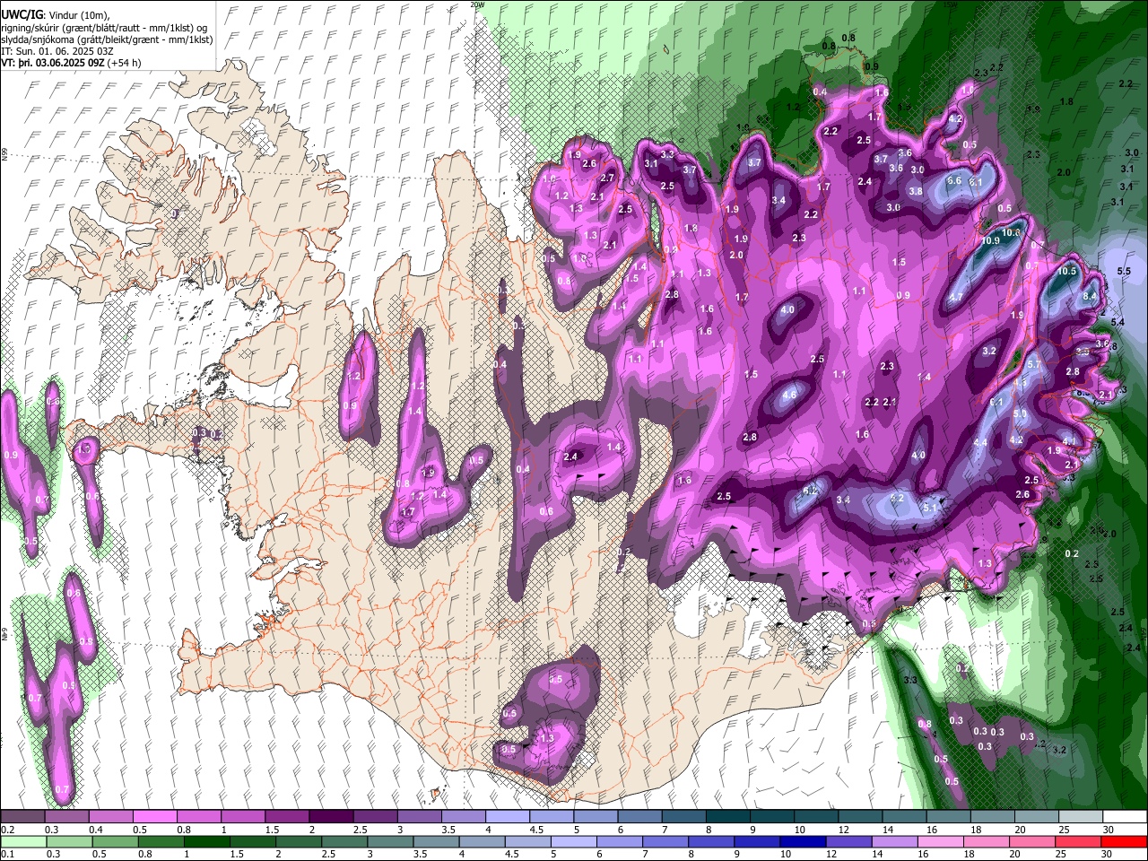Click the 8.4 precipitation value

pyautogui.click(x=1090, y=295)
